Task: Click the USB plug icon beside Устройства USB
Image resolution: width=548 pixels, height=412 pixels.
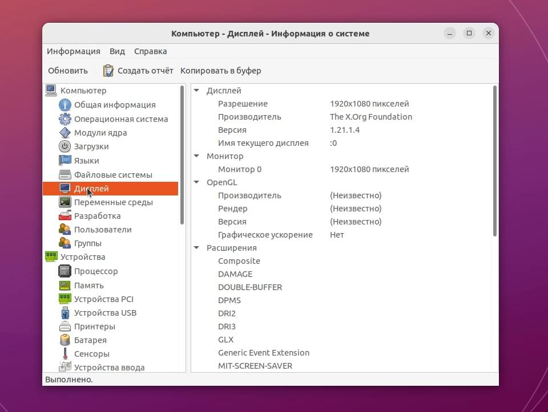Action: [65, 313]
